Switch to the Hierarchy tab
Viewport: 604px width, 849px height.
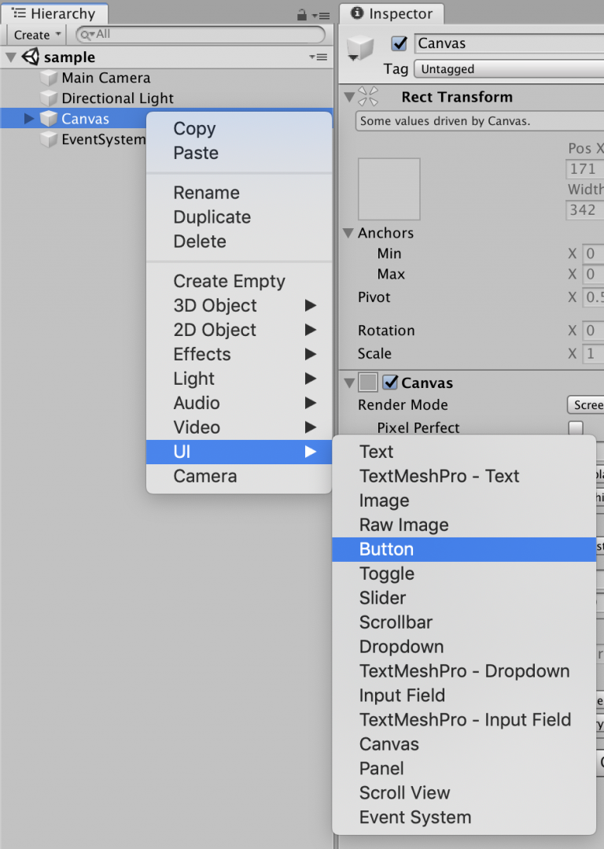tap(54, 13)
